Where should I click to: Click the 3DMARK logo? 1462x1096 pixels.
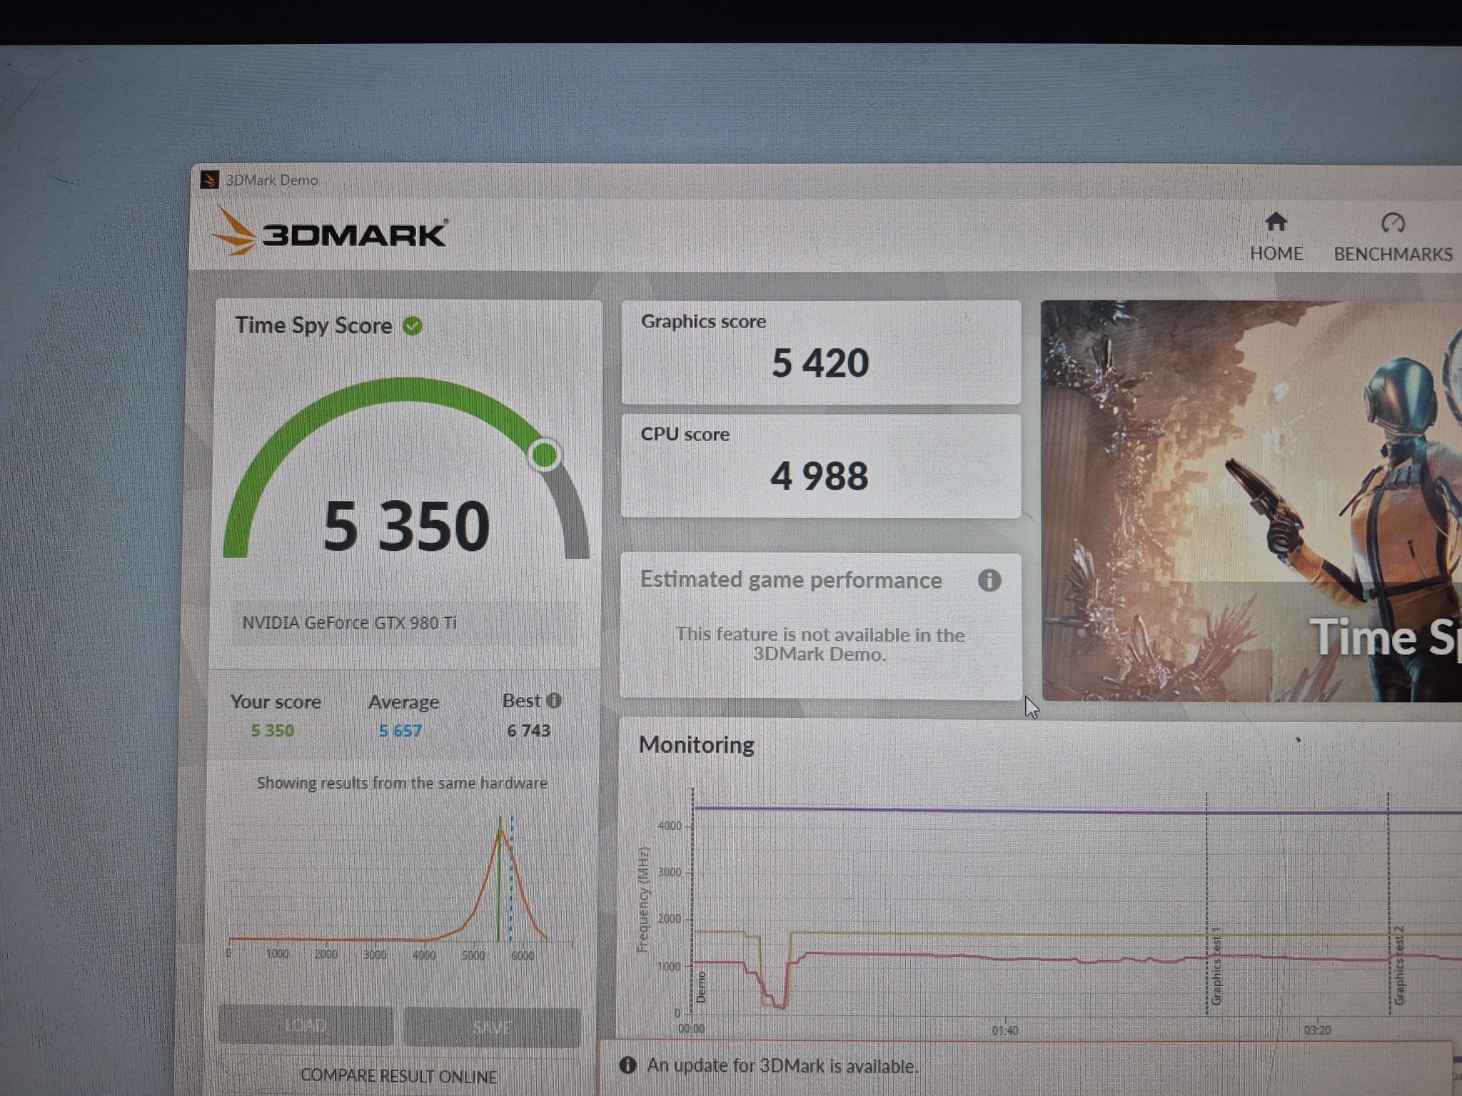(331, 232)
